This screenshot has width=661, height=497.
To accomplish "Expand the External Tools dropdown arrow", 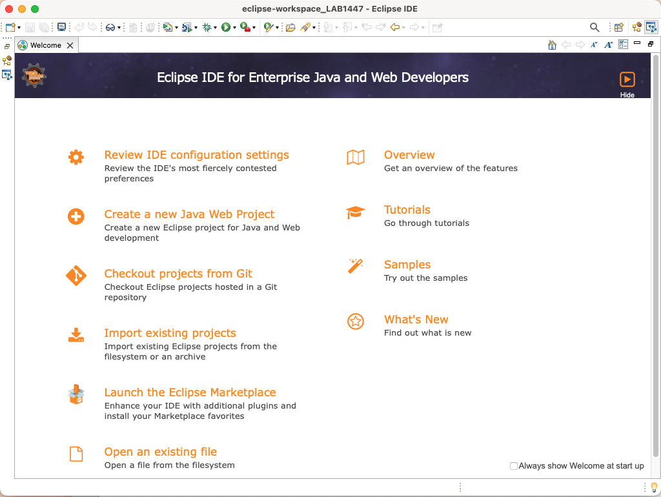I will coord(254,28).
